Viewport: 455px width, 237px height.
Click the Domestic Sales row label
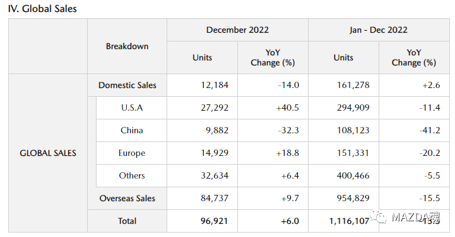(x=127, y=85)
